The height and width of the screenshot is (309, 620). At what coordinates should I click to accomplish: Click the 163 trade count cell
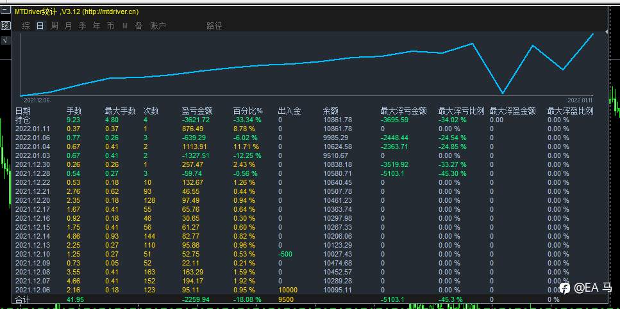coord(149,272)
